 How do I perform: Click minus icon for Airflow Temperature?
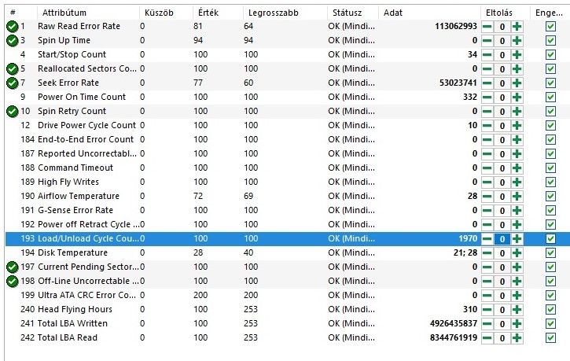(x=487, y=197)
